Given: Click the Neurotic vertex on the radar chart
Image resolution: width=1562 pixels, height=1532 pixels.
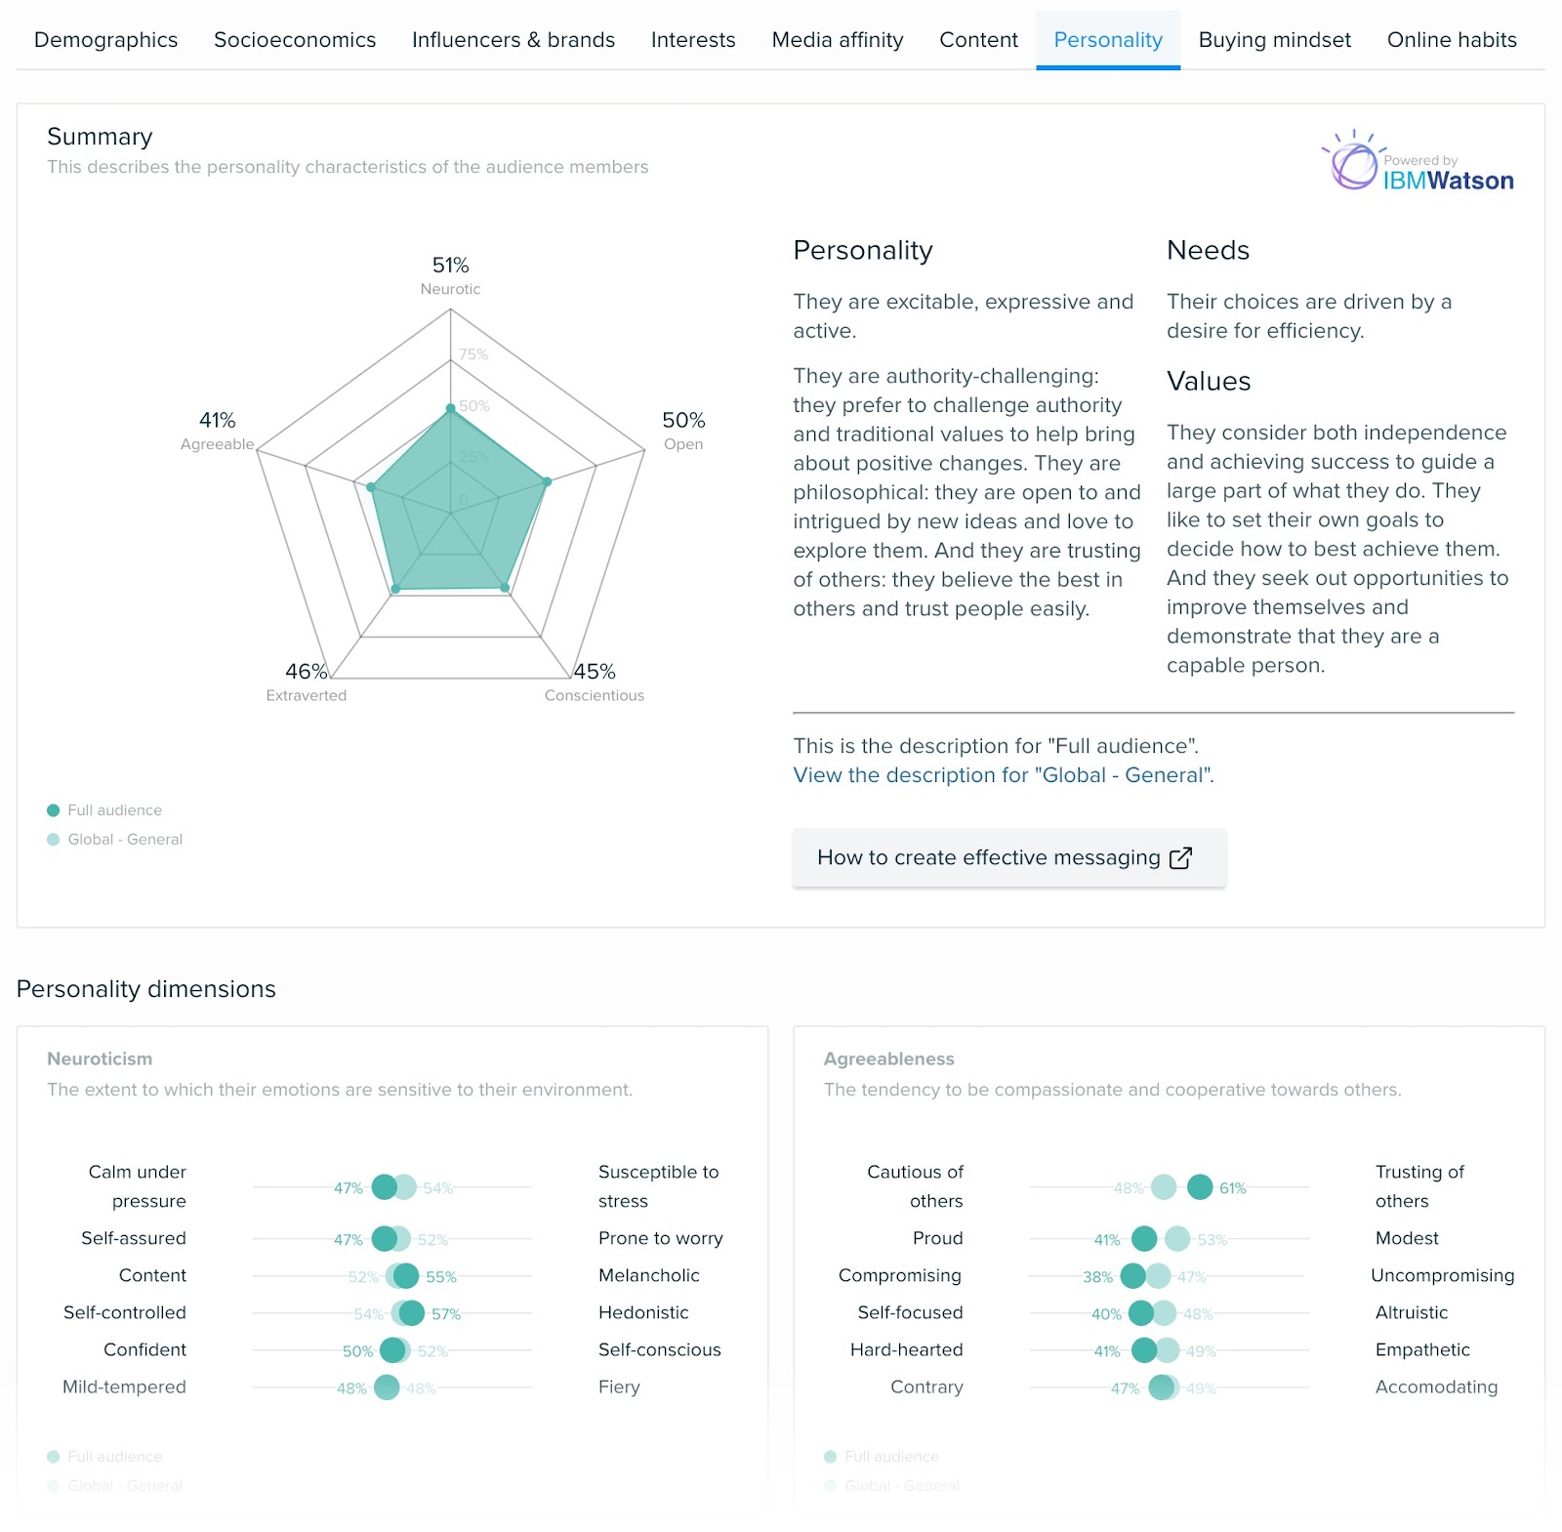Looking at the screenshot, I should point(450,409).
